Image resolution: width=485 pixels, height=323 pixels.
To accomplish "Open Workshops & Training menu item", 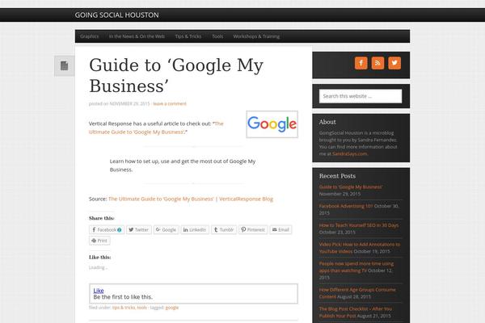I will 256,36.
